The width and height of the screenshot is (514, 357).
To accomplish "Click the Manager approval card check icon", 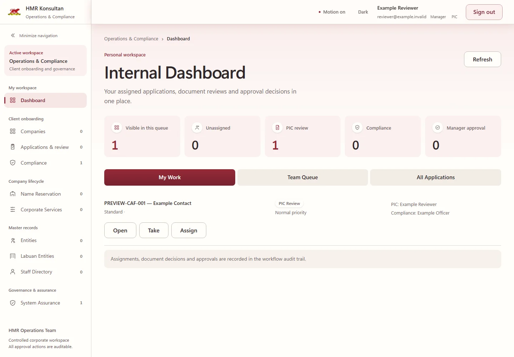I will coord(438,127).
